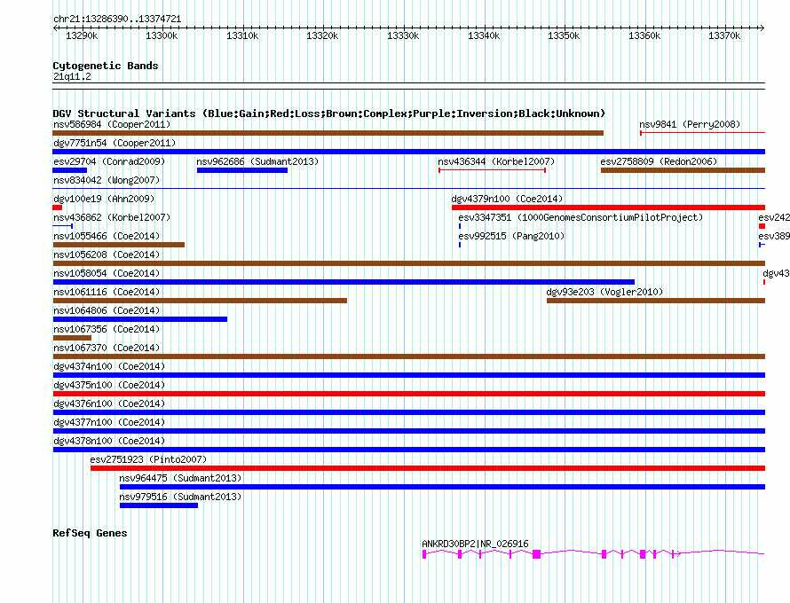Open the nsv1056208 (Coe2014) label
The width and height of the screenshot is (790, 603).
point(107,255)
